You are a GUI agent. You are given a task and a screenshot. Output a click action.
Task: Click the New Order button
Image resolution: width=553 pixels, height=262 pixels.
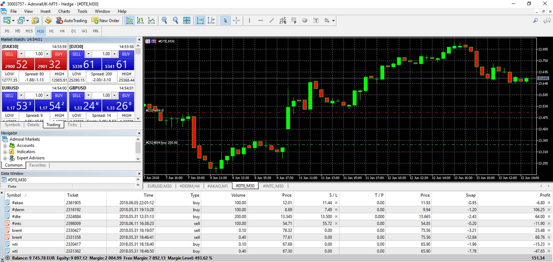click(x=105, y=20)
